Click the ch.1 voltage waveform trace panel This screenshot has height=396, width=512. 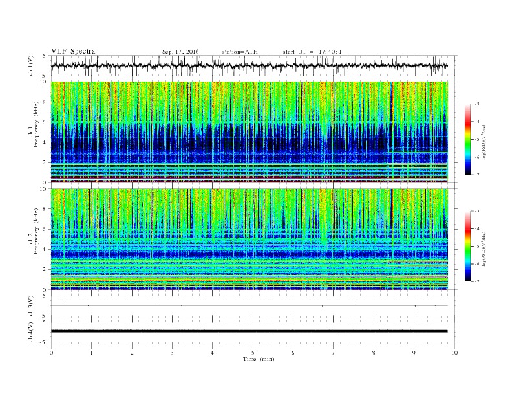click(253, 65)
